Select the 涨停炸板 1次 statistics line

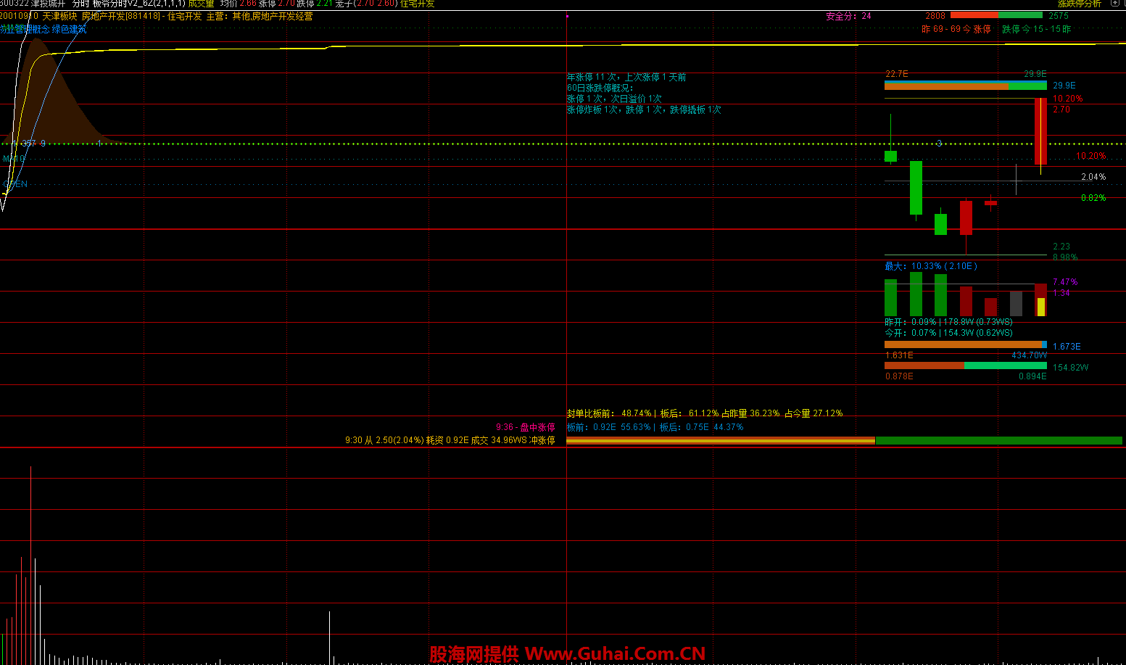point(644,110)
